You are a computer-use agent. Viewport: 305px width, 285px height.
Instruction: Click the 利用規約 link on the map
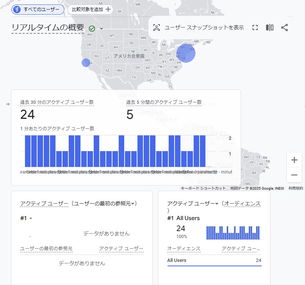[295, 188]
